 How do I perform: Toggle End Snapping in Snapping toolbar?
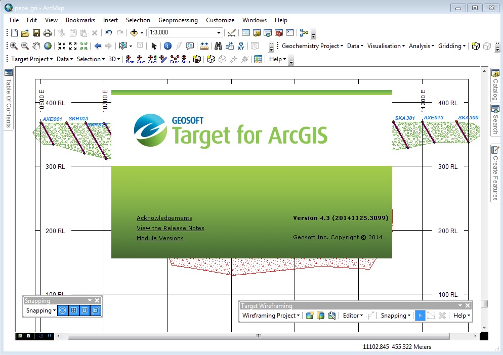coord(74,310)
